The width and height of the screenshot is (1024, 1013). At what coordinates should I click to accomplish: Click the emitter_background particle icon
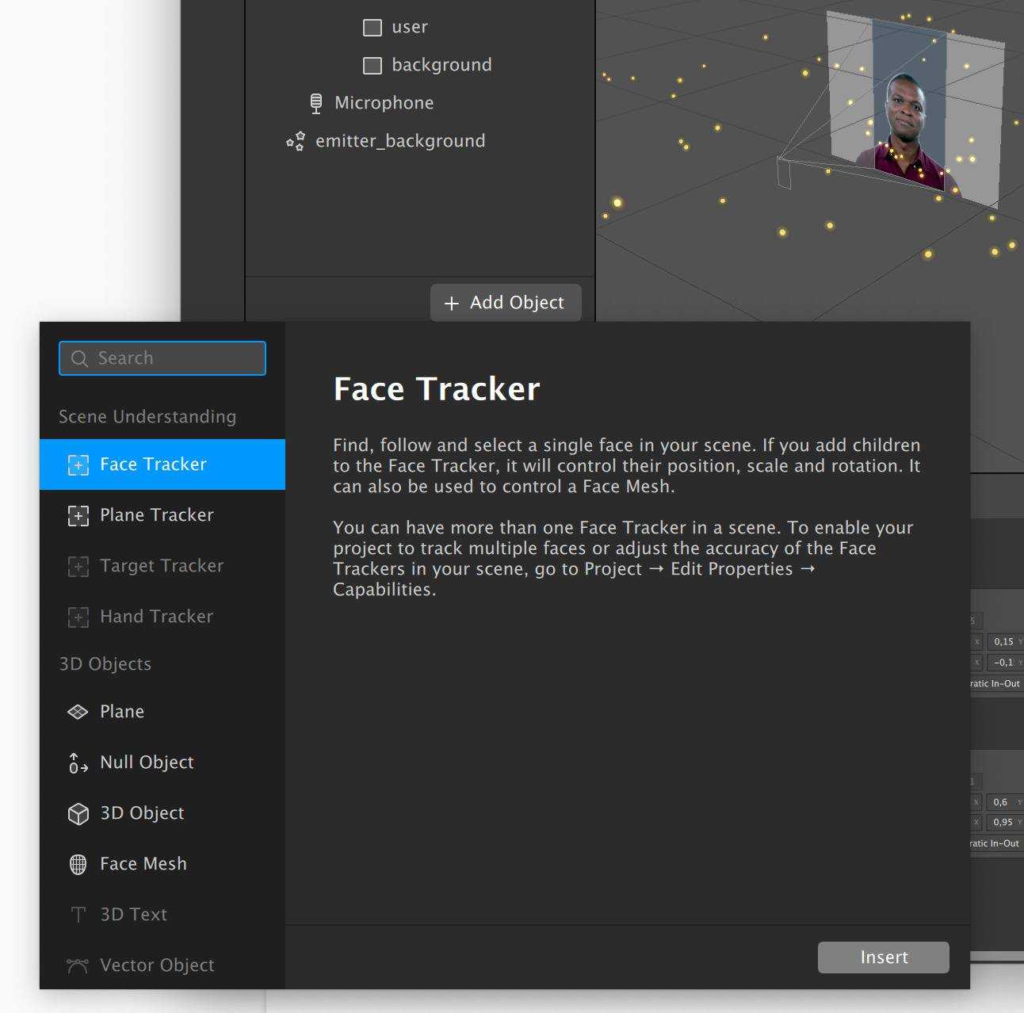tap(296, 141)
